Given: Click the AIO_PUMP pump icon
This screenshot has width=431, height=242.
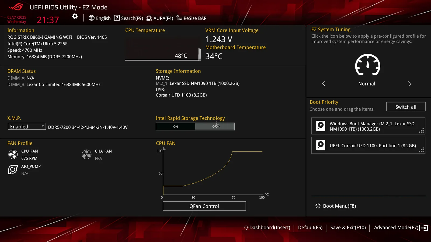Looking at the screenshot, I should 13,169.
